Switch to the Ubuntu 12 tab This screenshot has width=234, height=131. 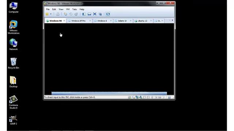(x=143, y=21)
